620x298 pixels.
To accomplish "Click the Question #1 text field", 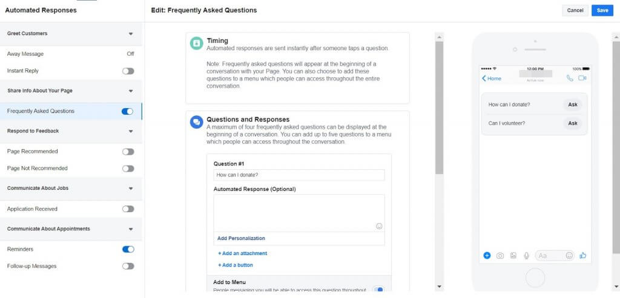I will pyautogui.click(x=299, y=175).
